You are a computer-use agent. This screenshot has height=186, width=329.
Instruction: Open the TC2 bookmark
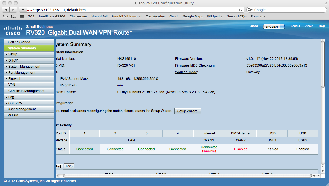31,16
